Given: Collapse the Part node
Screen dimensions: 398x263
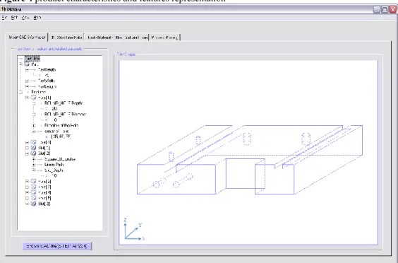Looking at the screenshot, I should 20,64.
